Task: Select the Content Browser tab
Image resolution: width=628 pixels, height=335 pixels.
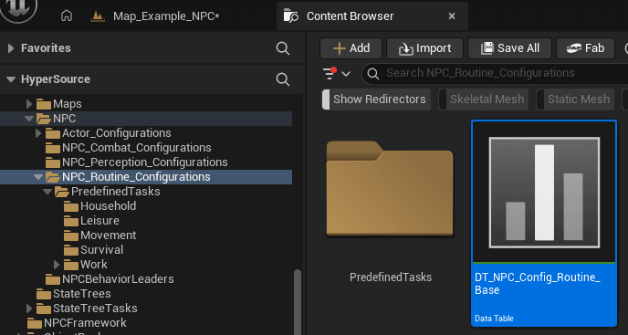Action: (x=350, y=16)
